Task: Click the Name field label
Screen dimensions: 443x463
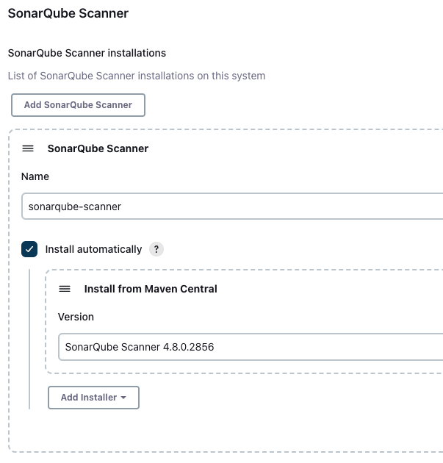Action: (x=35, y=176)
